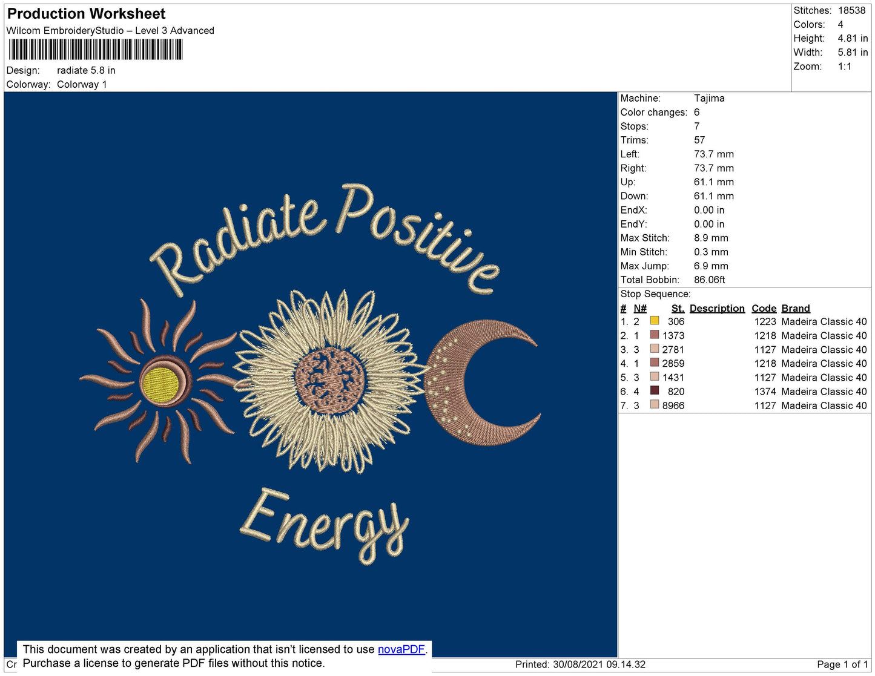The width and height of the screenshot is (875, 676).
Task: Click thread code 1223 in stop 1
Action: coord(765,322)
